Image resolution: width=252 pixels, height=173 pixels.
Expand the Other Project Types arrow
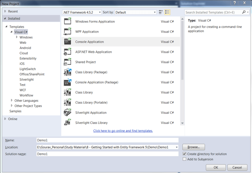point(12,106)
